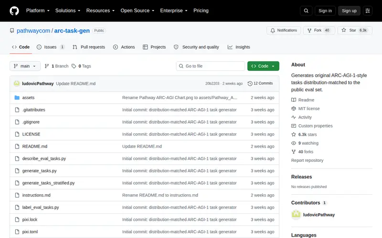Click the pulse icon beside Activity
The height and width of the screenshot is (238, 382).
(294, 117)
